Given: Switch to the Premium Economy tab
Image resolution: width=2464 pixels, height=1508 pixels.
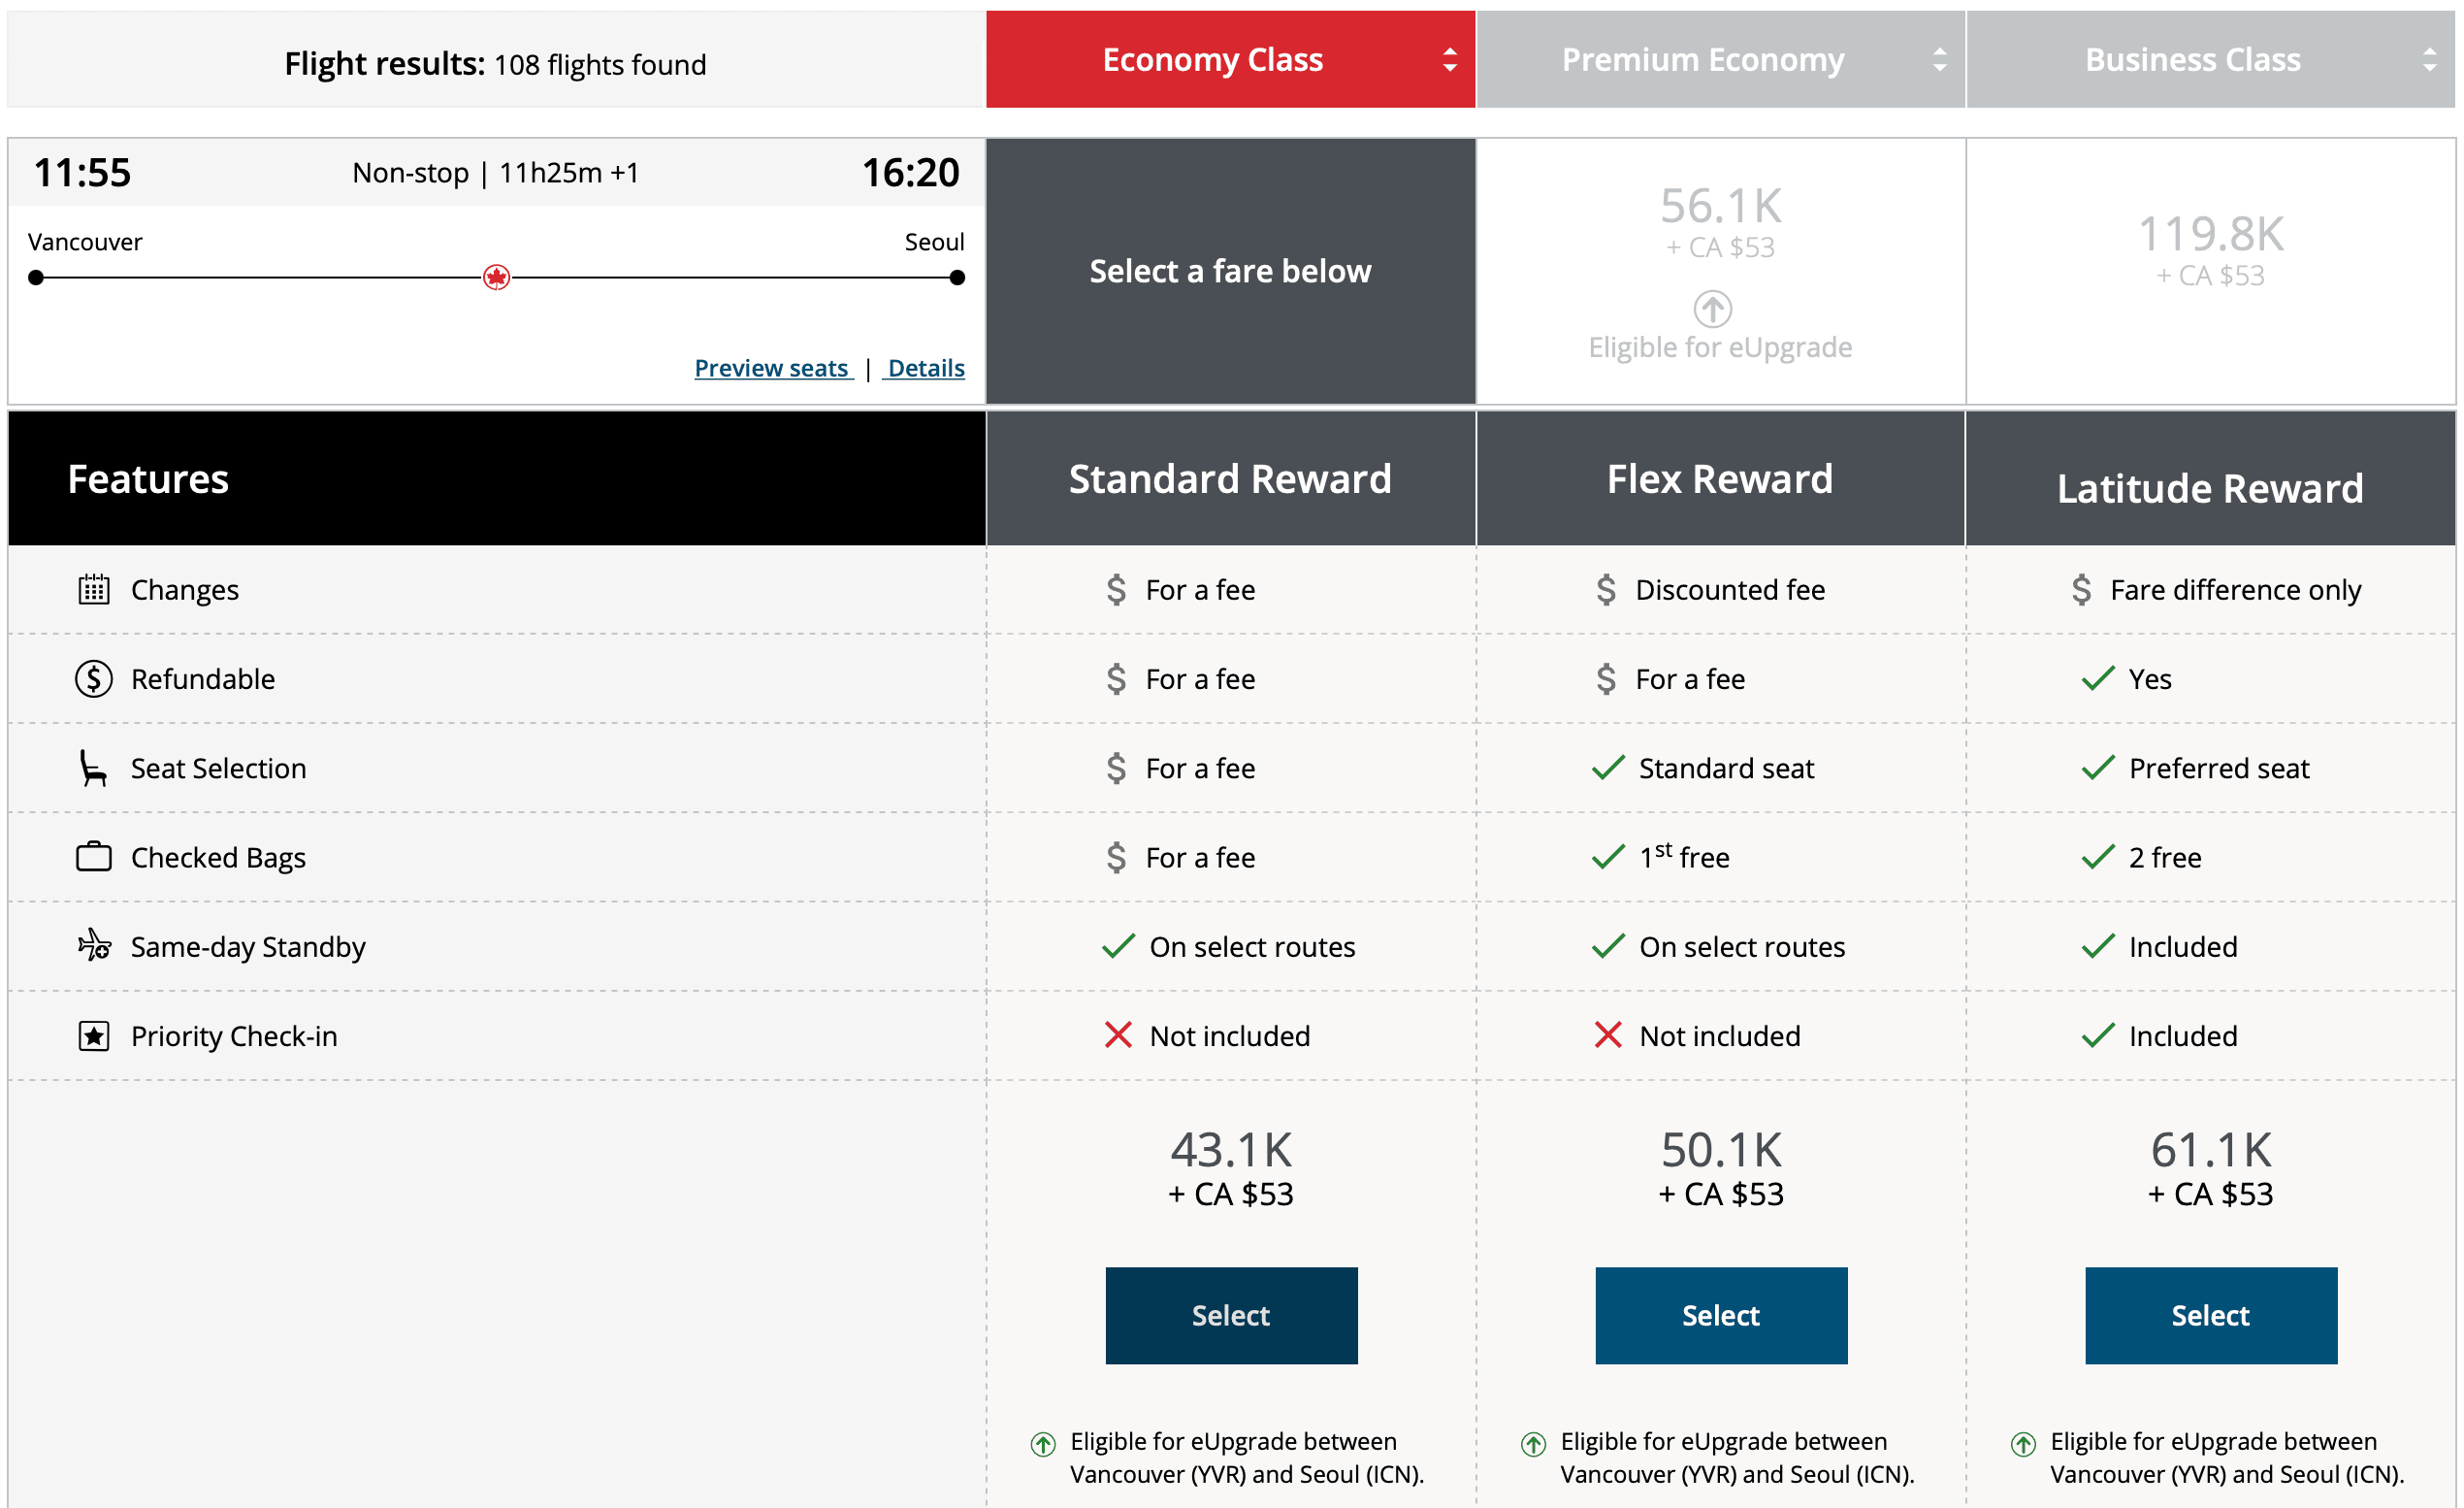Looking at the screenshot, I should [1702, 60].
